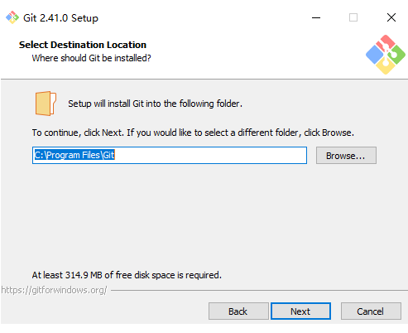This screenshot has width=408, height=333.
Task: Open the Browse... folder dialog
Action: point(346,156)
